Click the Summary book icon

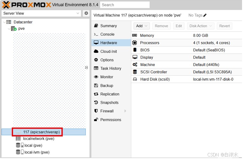click(x=96, y=26)
